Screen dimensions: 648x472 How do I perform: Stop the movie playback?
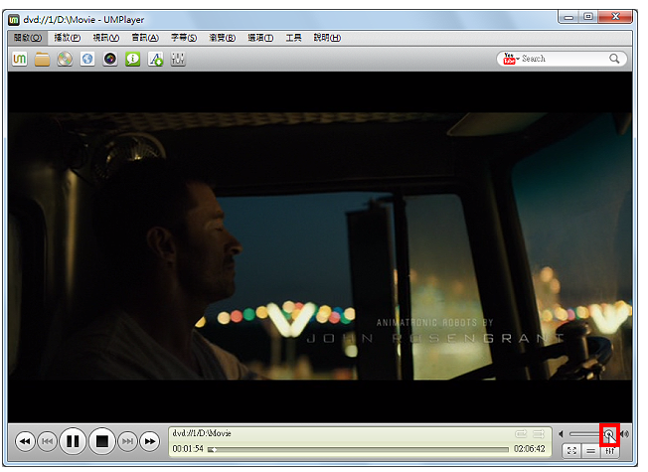[x=102, y=441]
